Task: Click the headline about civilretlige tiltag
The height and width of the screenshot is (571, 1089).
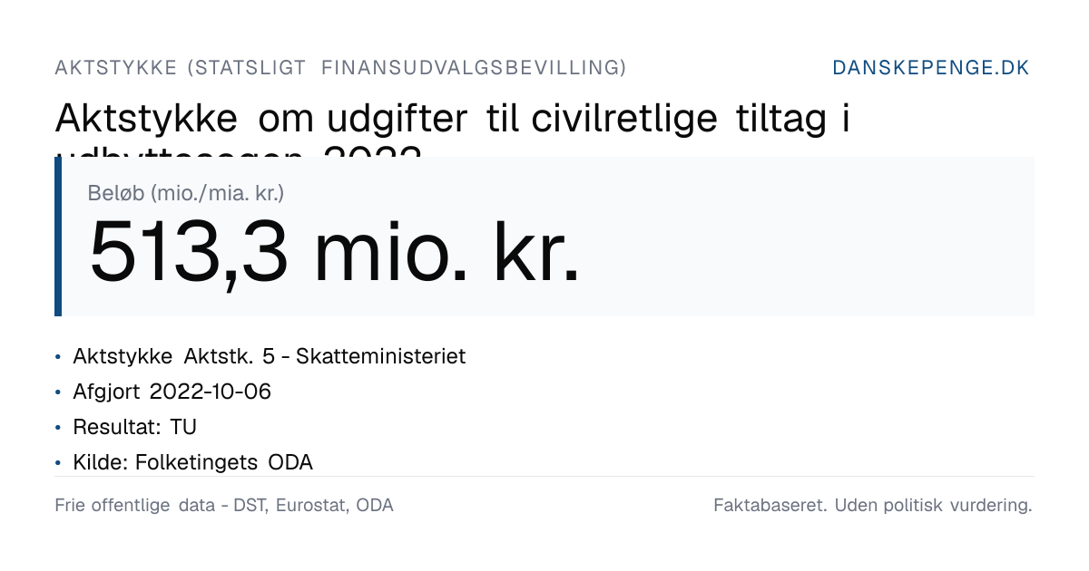Action: (452, 120)
